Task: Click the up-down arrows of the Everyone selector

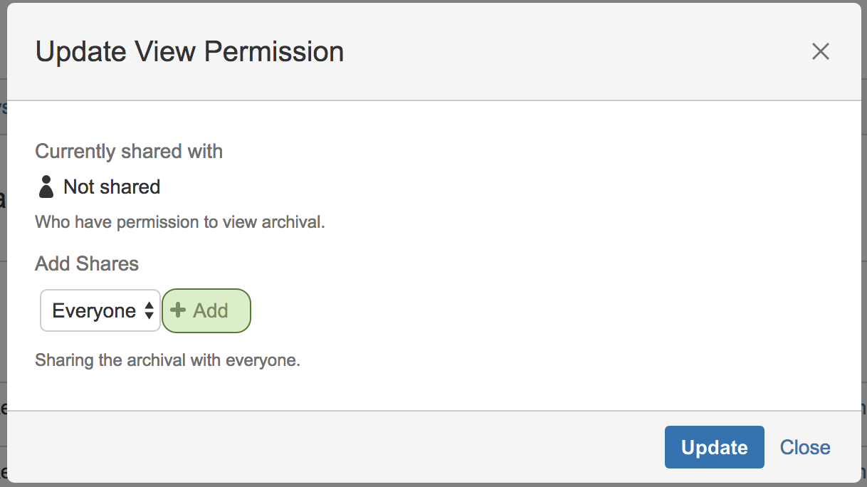Action: point(149,310)
